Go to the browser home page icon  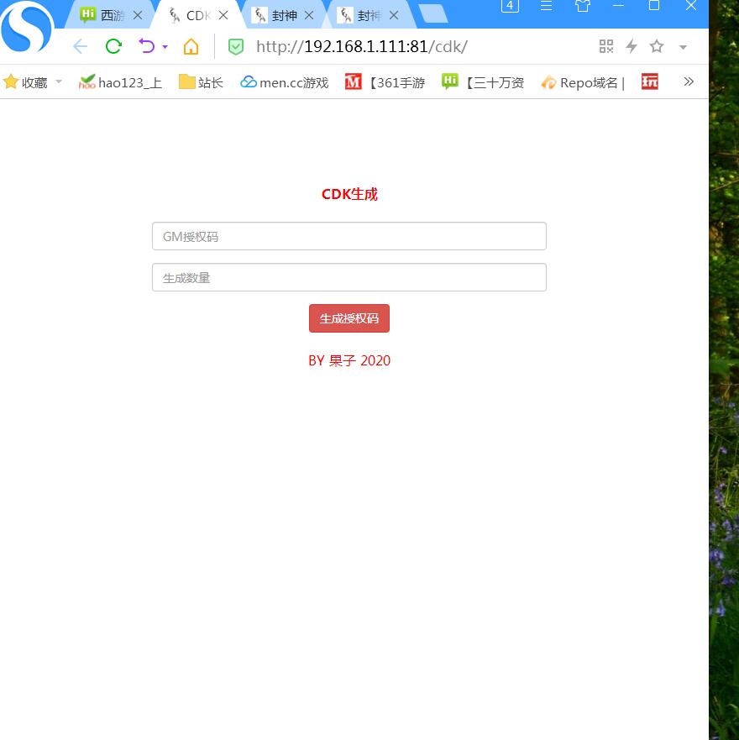click(191, 46)
